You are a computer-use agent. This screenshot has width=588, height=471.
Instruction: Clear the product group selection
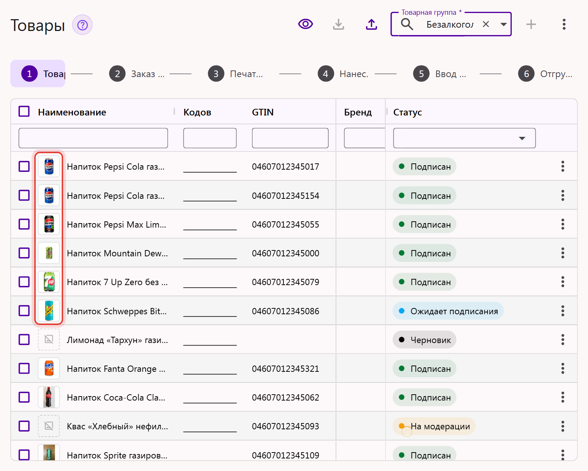pos(486,24)
